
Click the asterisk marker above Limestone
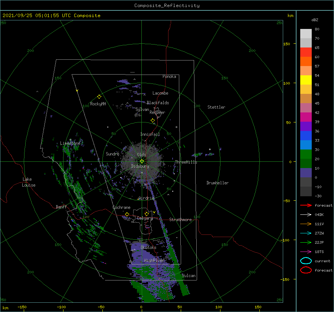[x=70, y=140]
